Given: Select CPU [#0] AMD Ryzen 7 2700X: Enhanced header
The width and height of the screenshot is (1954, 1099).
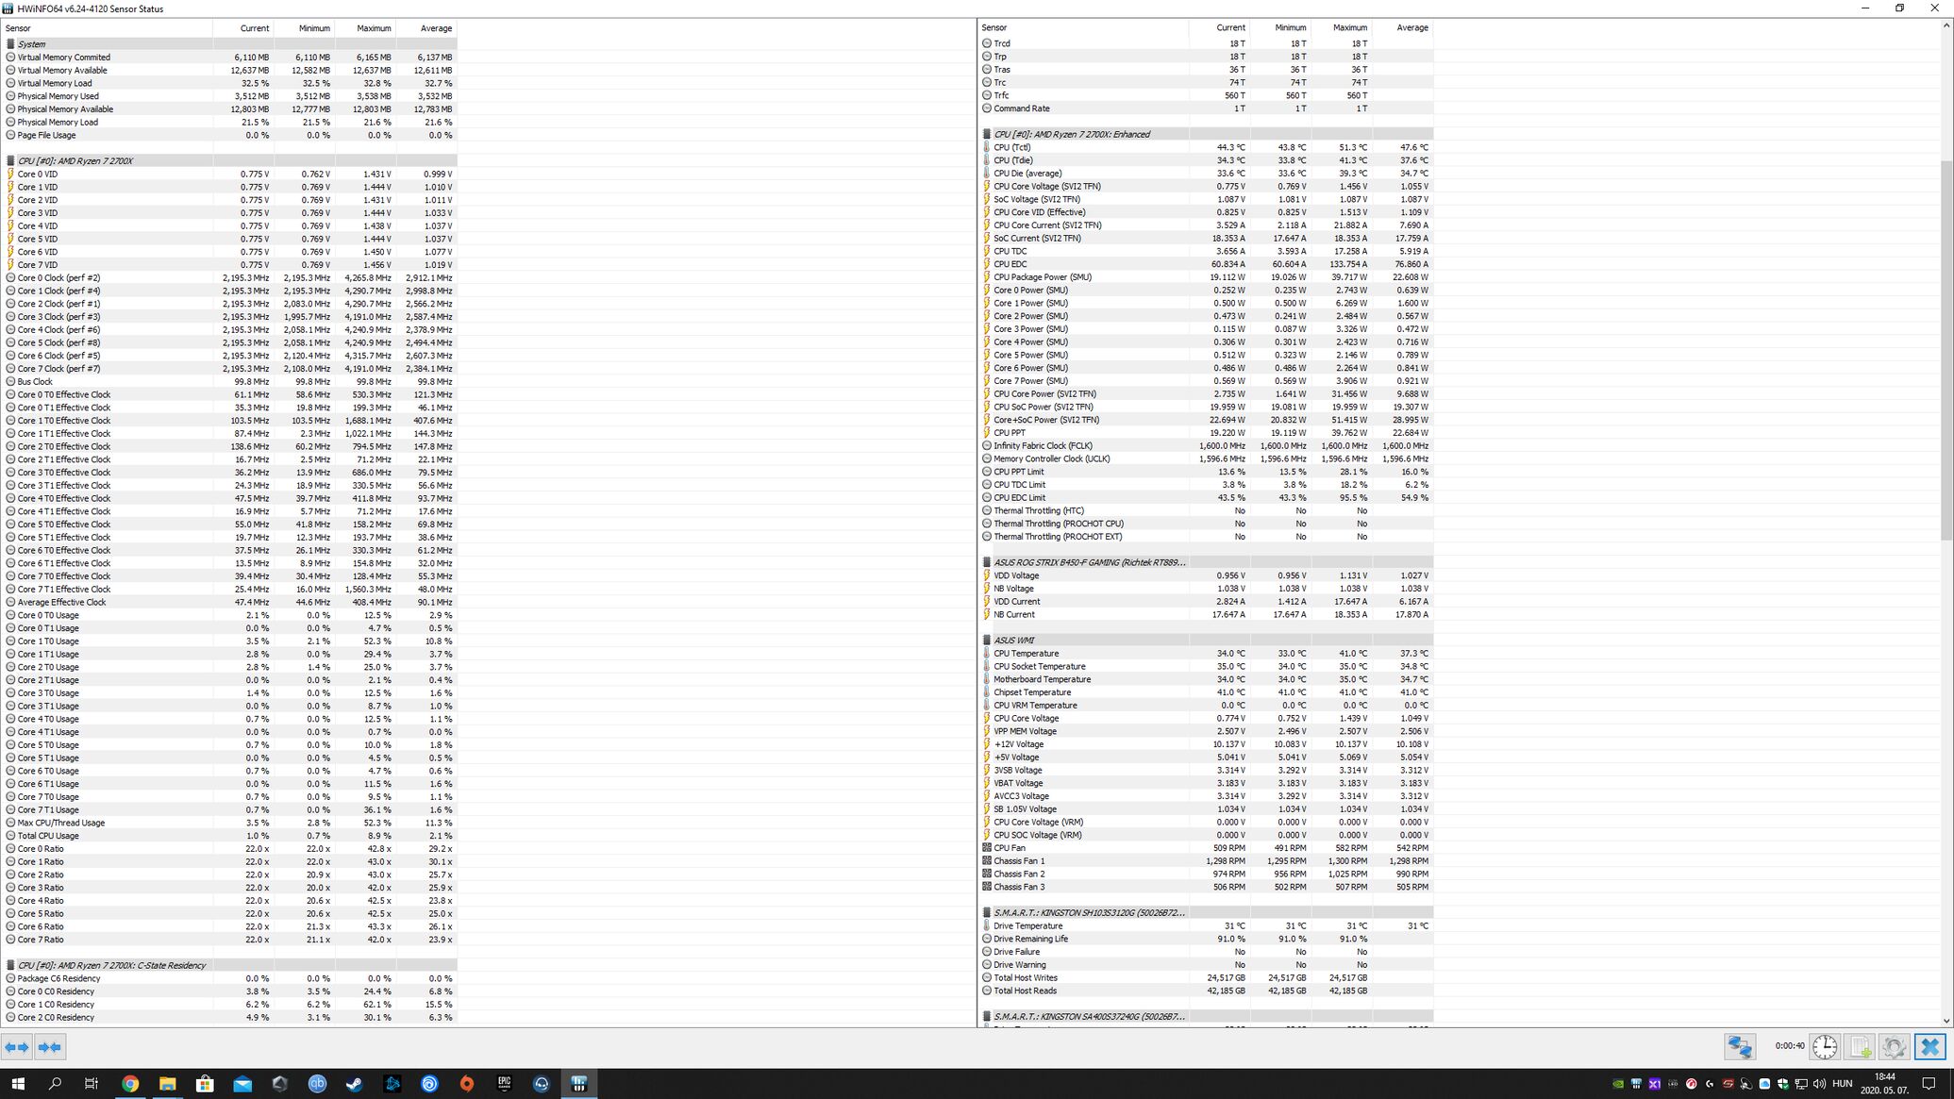Looking at the screenshot, I should click(x=1071, y=134).
